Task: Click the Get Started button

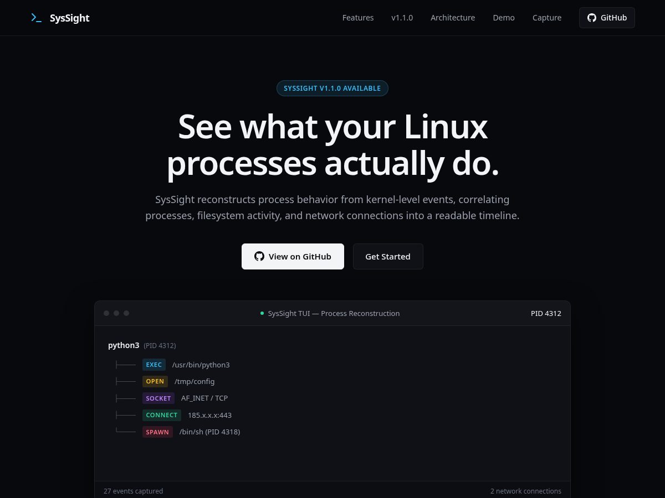Action: (388, 256)
